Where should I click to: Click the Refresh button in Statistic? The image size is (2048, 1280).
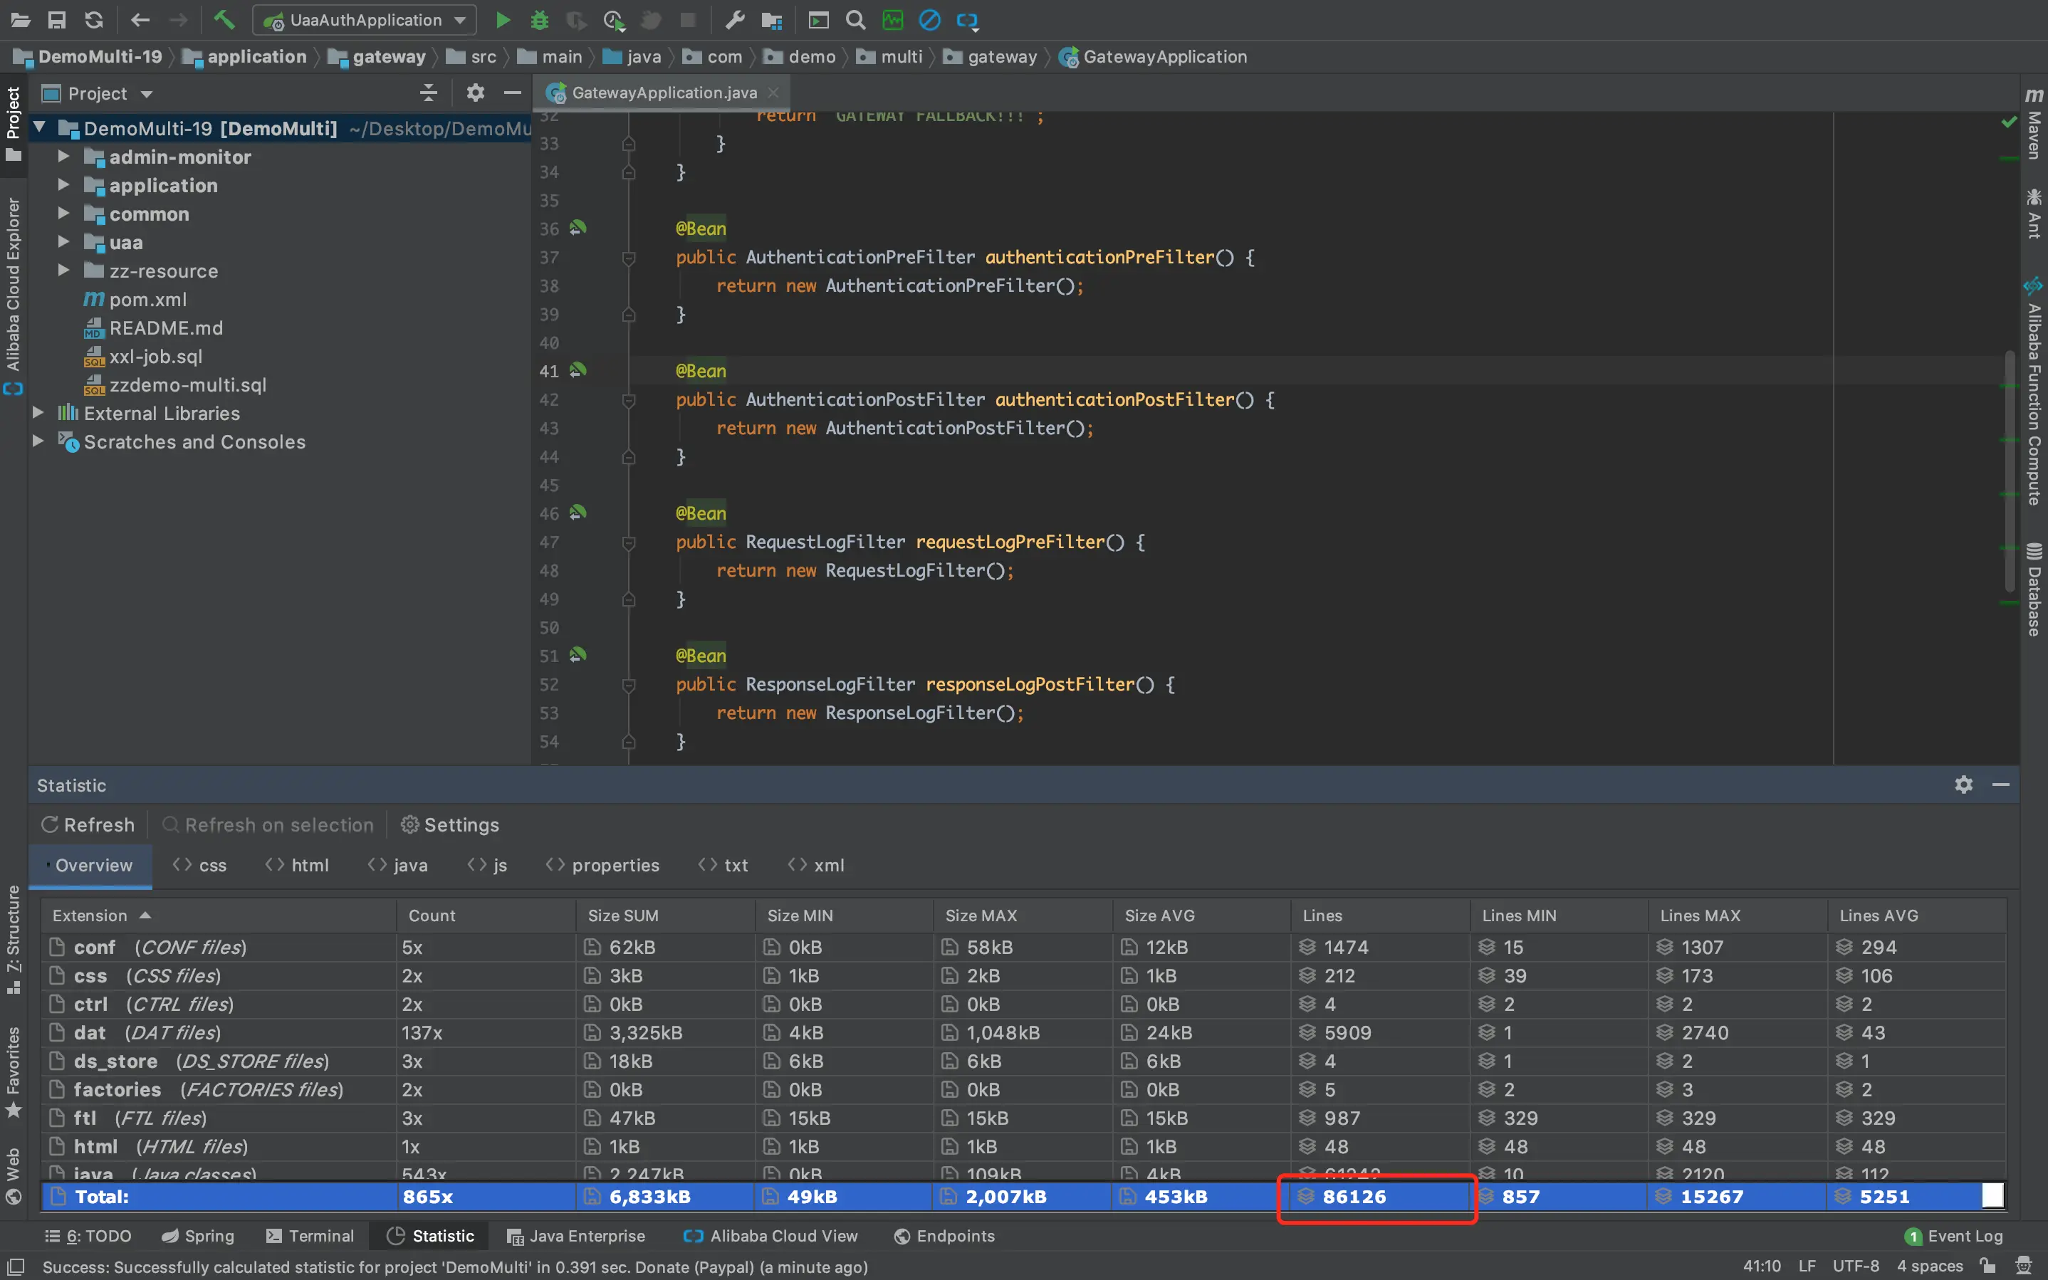[x=88, y=824]
